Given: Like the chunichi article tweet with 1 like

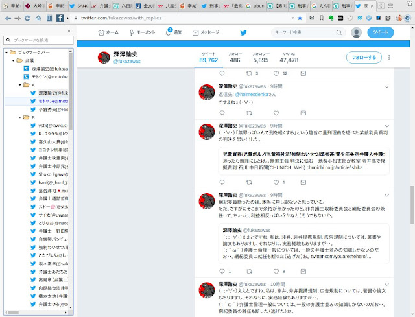Looking at the screenshot, I should (x=276, y=182).
